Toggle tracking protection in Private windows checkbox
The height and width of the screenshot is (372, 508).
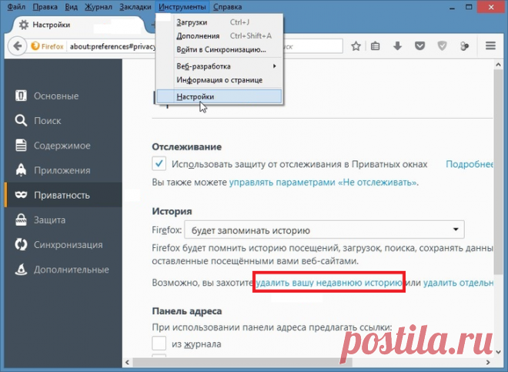pos(159,164)
